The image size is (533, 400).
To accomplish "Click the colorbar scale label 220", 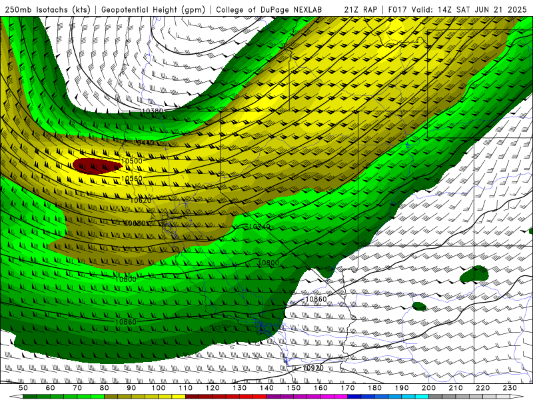I will [x=483, y=388].
